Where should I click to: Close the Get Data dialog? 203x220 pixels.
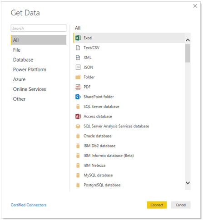[195, 6]
